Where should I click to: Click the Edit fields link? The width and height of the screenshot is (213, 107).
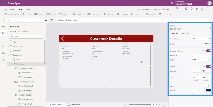(207, 44)
